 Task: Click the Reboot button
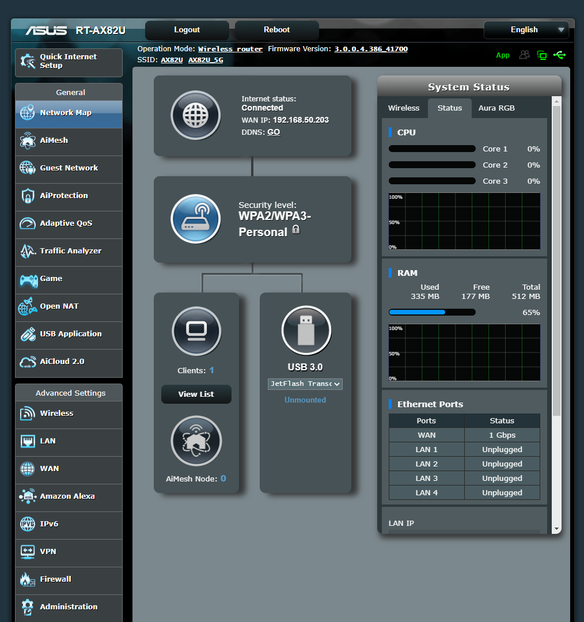[x=276, y=30]
